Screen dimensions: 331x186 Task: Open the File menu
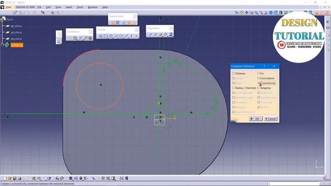click(x=39, y=7)
